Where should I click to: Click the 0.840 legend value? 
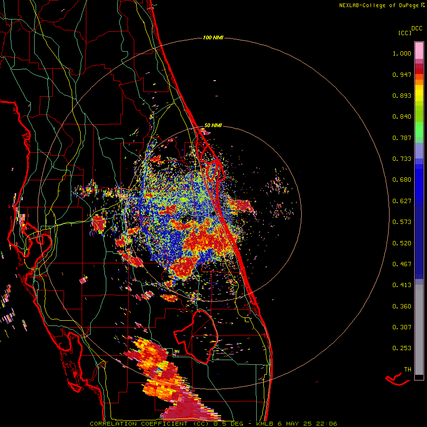pos(402,117)
